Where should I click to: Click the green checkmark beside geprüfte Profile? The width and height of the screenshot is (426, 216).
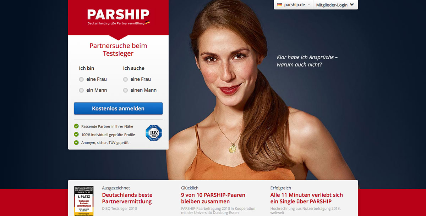point(76,135)
